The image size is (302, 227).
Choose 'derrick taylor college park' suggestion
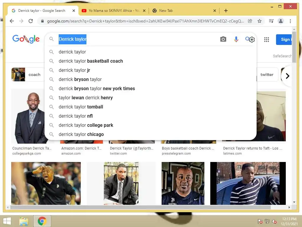coord(150,125)
